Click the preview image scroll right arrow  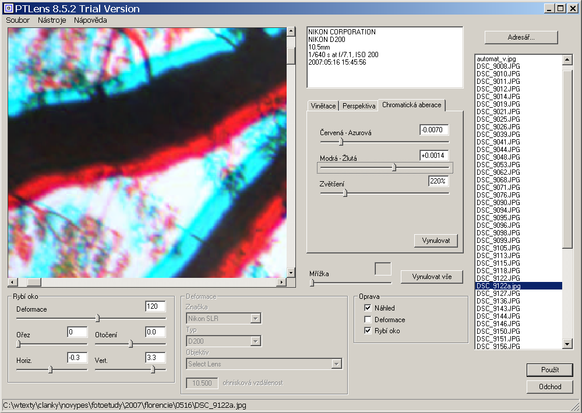tap(281, 283)
